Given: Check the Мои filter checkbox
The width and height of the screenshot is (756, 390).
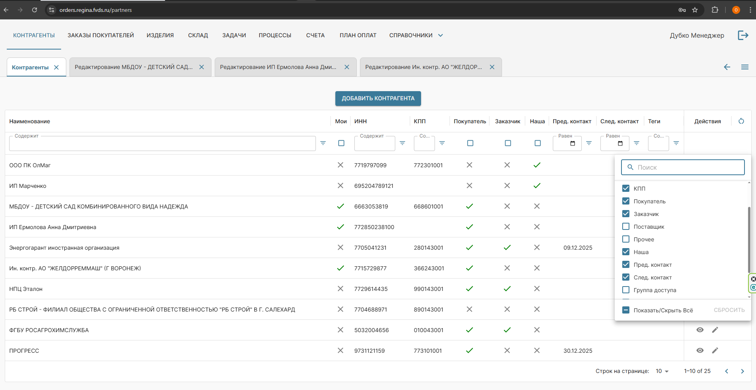Looking at the screenshot, I should coord(341,143).
